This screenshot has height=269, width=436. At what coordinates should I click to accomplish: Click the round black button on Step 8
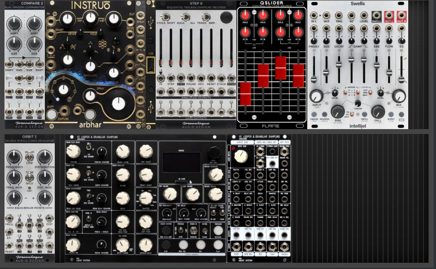click(x=227, y=17)
